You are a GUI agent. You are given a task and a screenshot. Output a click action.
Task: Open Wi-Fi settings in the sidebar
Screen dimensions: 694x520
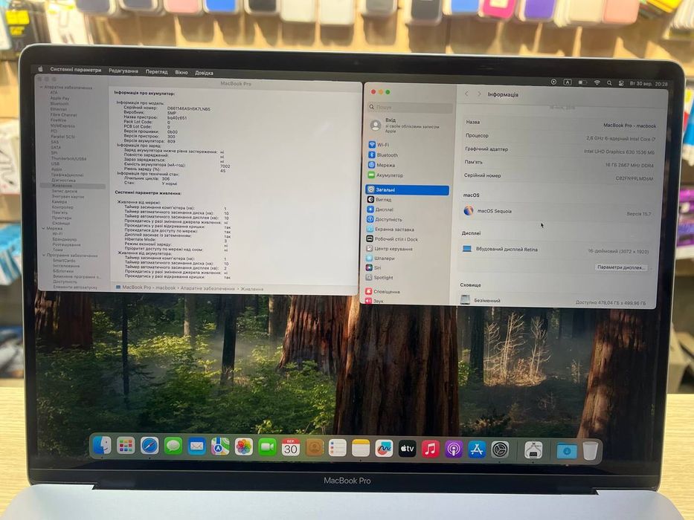pos(379,145)
